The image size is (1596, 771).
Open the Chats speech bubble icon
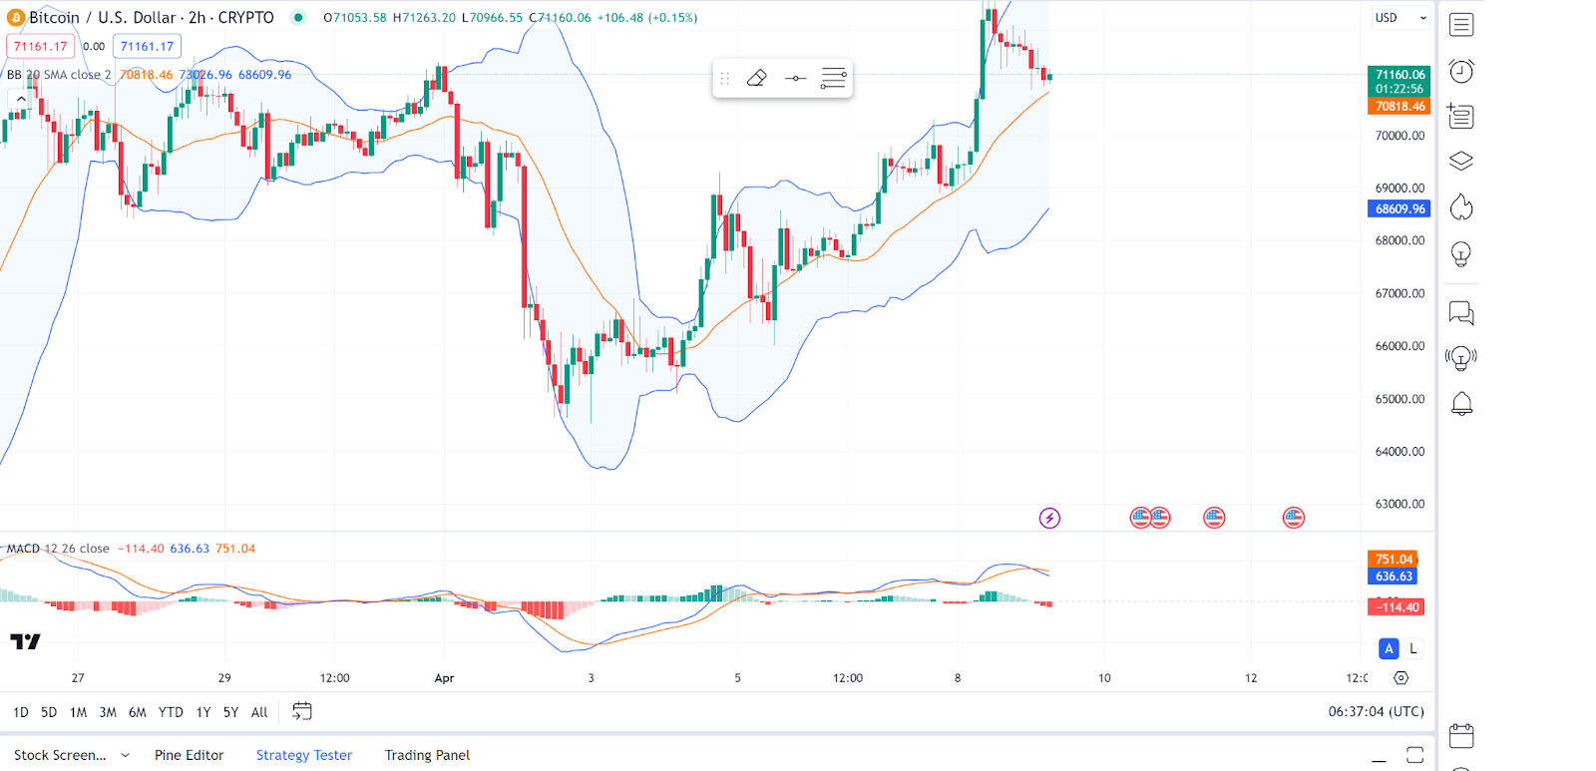click(1461, 313)
